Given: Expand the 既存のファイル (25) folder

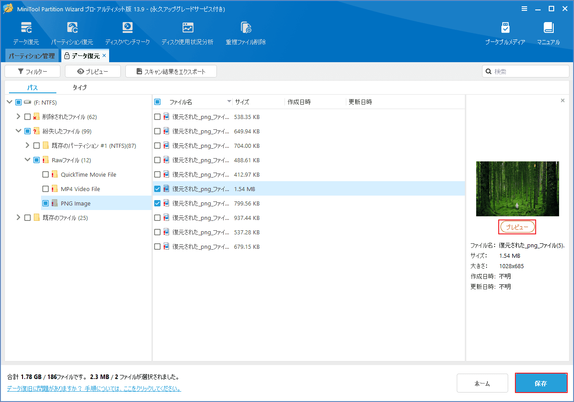Looking at the screenshot, I should coord(18,218).
